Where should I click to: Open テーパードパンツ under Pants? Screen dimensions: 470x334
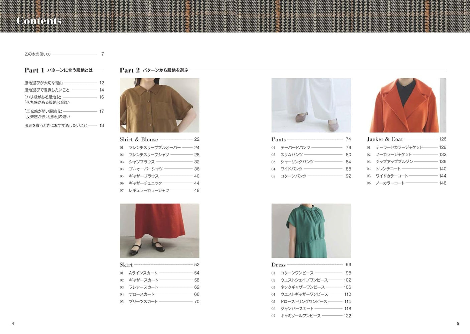[x=296, y=147]
